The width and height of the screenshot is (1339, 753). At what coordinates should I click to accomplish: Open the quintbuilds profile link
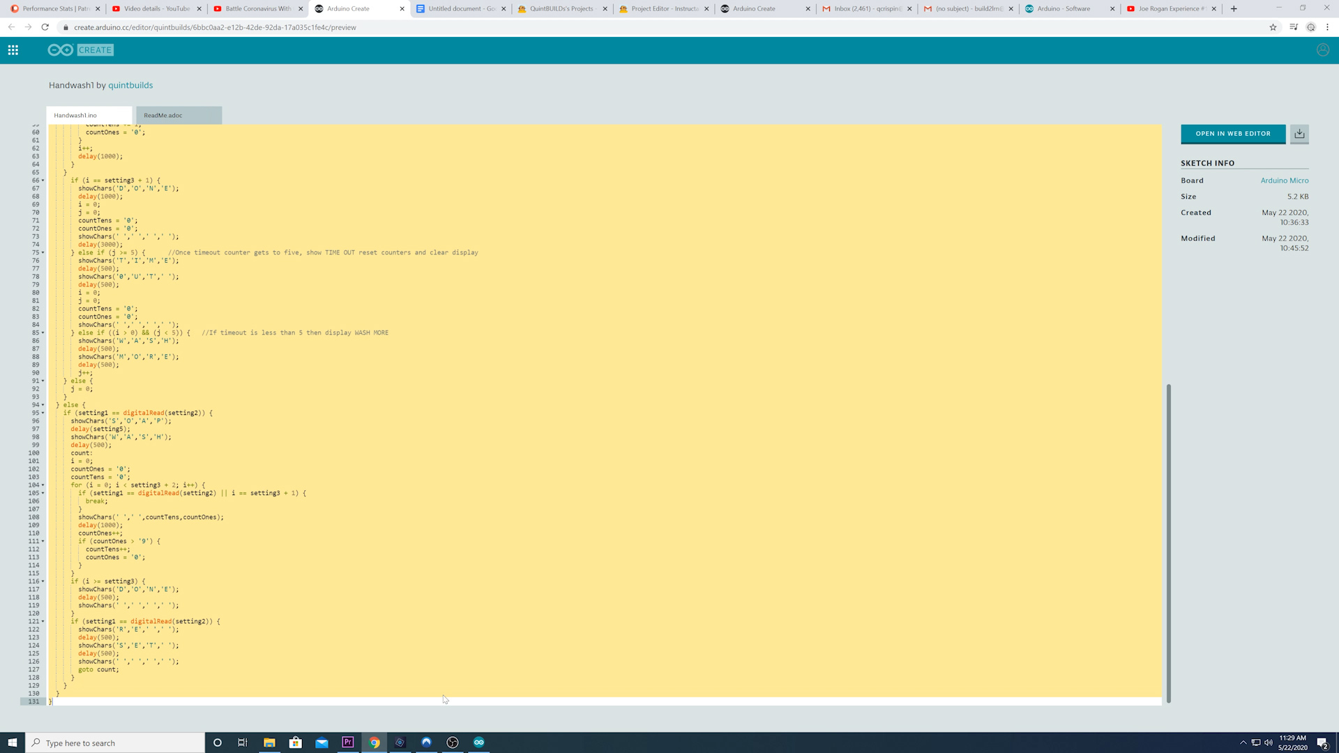click(130, 85)
